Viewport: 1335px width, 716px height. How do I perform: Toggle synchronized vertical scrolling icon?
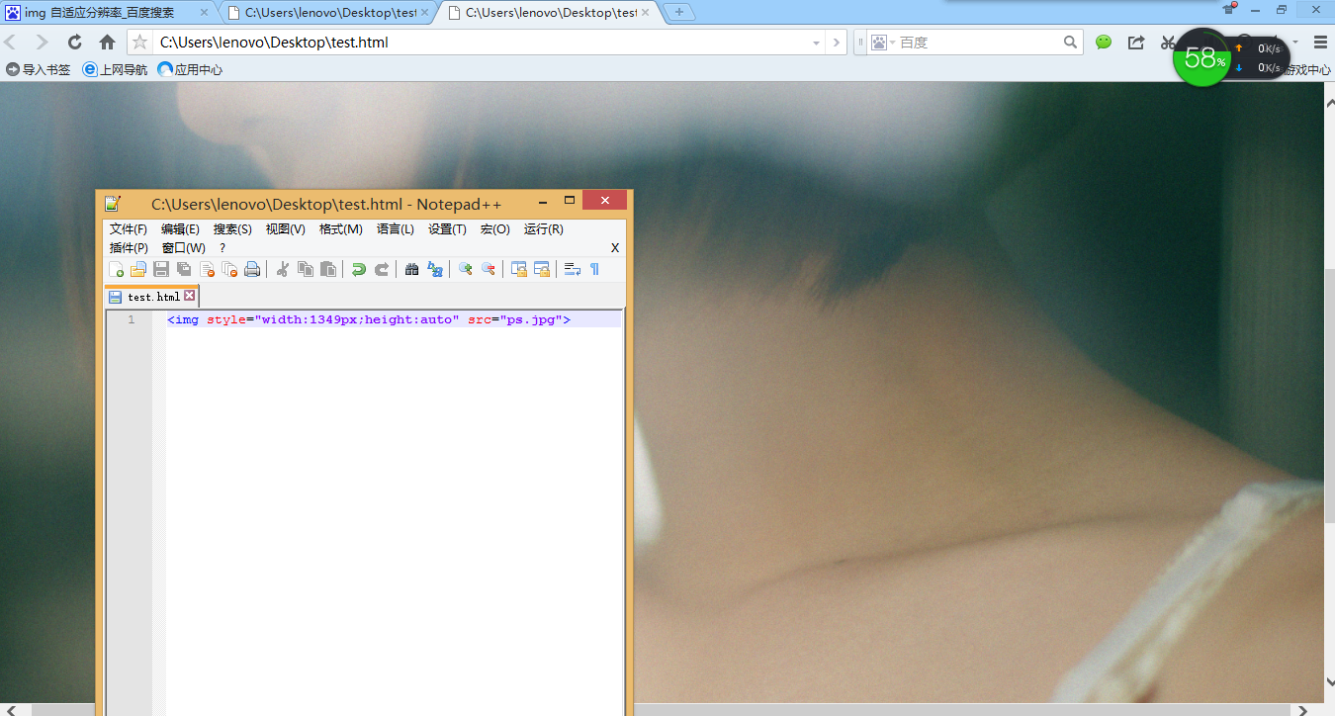click(518, 269)
